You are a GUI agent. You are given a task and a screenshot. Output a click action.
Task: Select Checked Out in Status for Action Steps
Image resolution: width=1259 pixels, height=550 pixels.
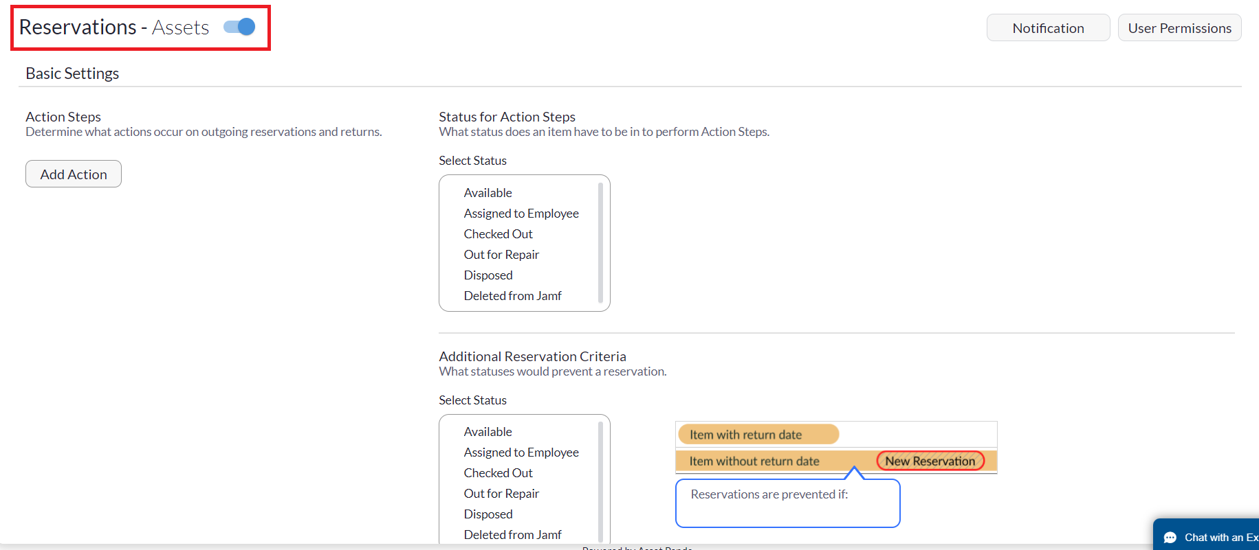(498, 234)
